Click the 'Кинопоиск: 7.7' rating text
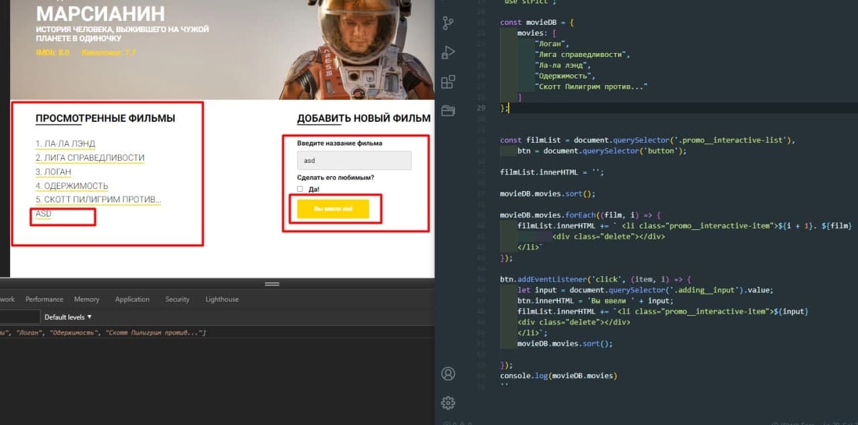The width and height of the screenshot is (858, 425). click(110, 52)
